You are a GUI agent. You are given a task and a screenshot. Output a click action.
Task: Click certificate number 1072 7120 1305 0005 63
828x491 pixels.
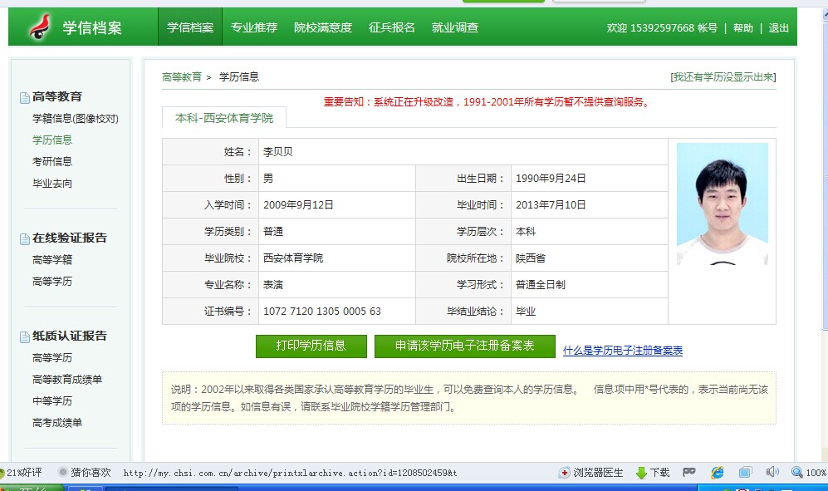(322, 312)
